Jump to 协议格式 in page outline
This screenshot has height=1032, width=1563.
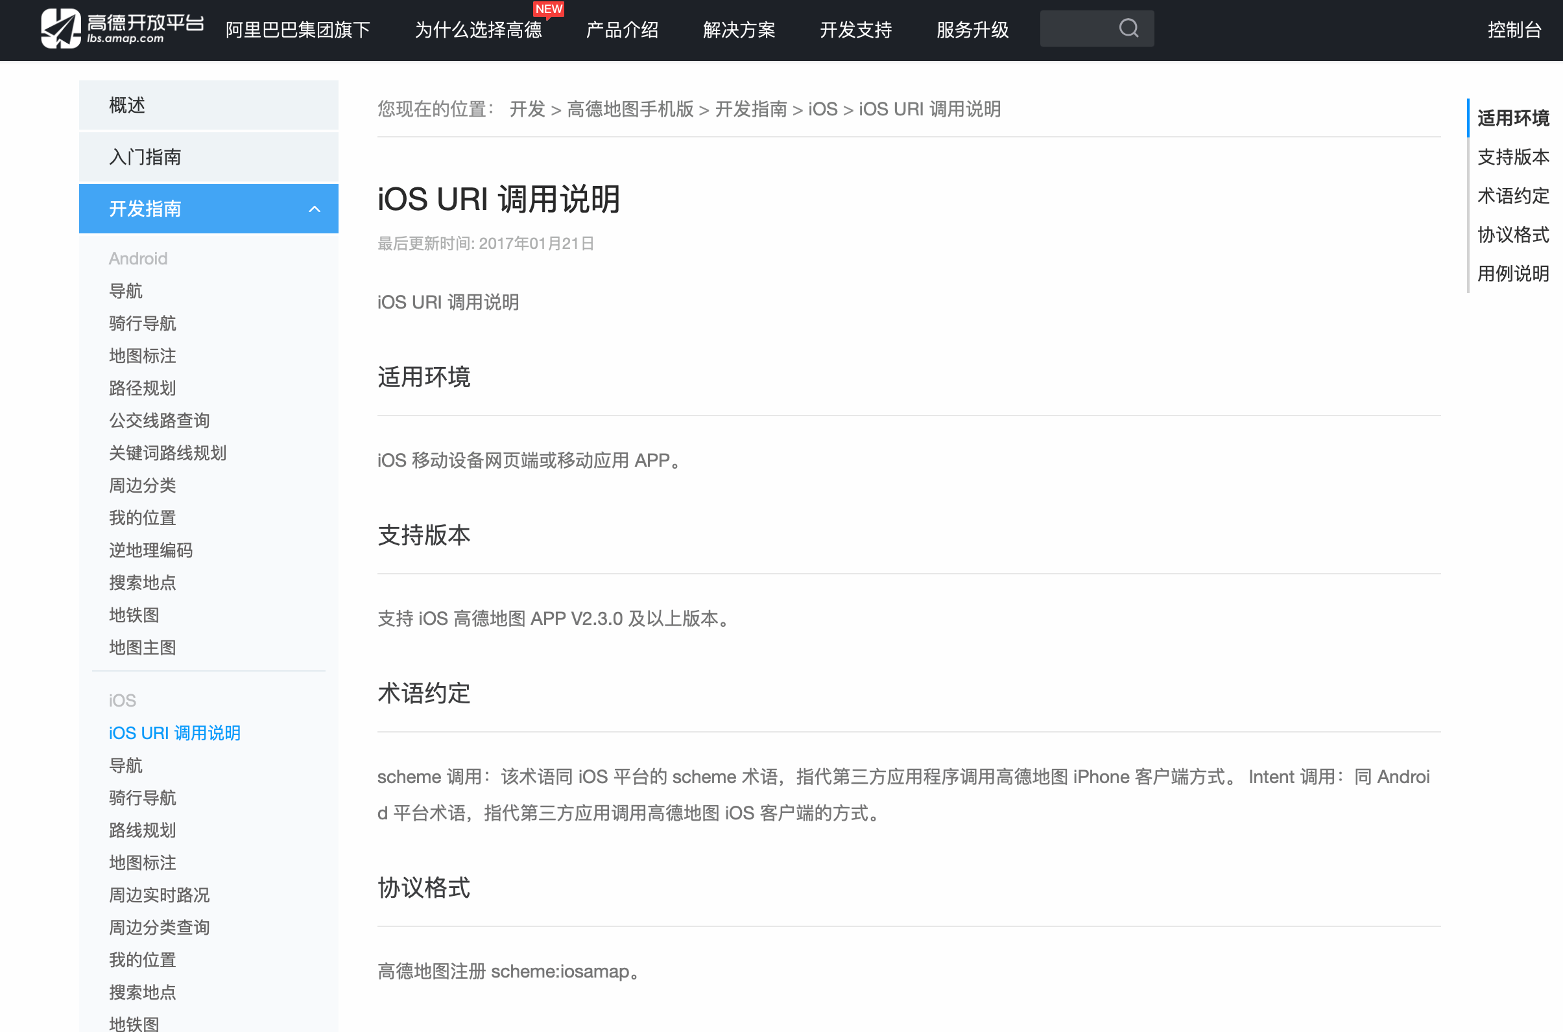click(1512, 235)
